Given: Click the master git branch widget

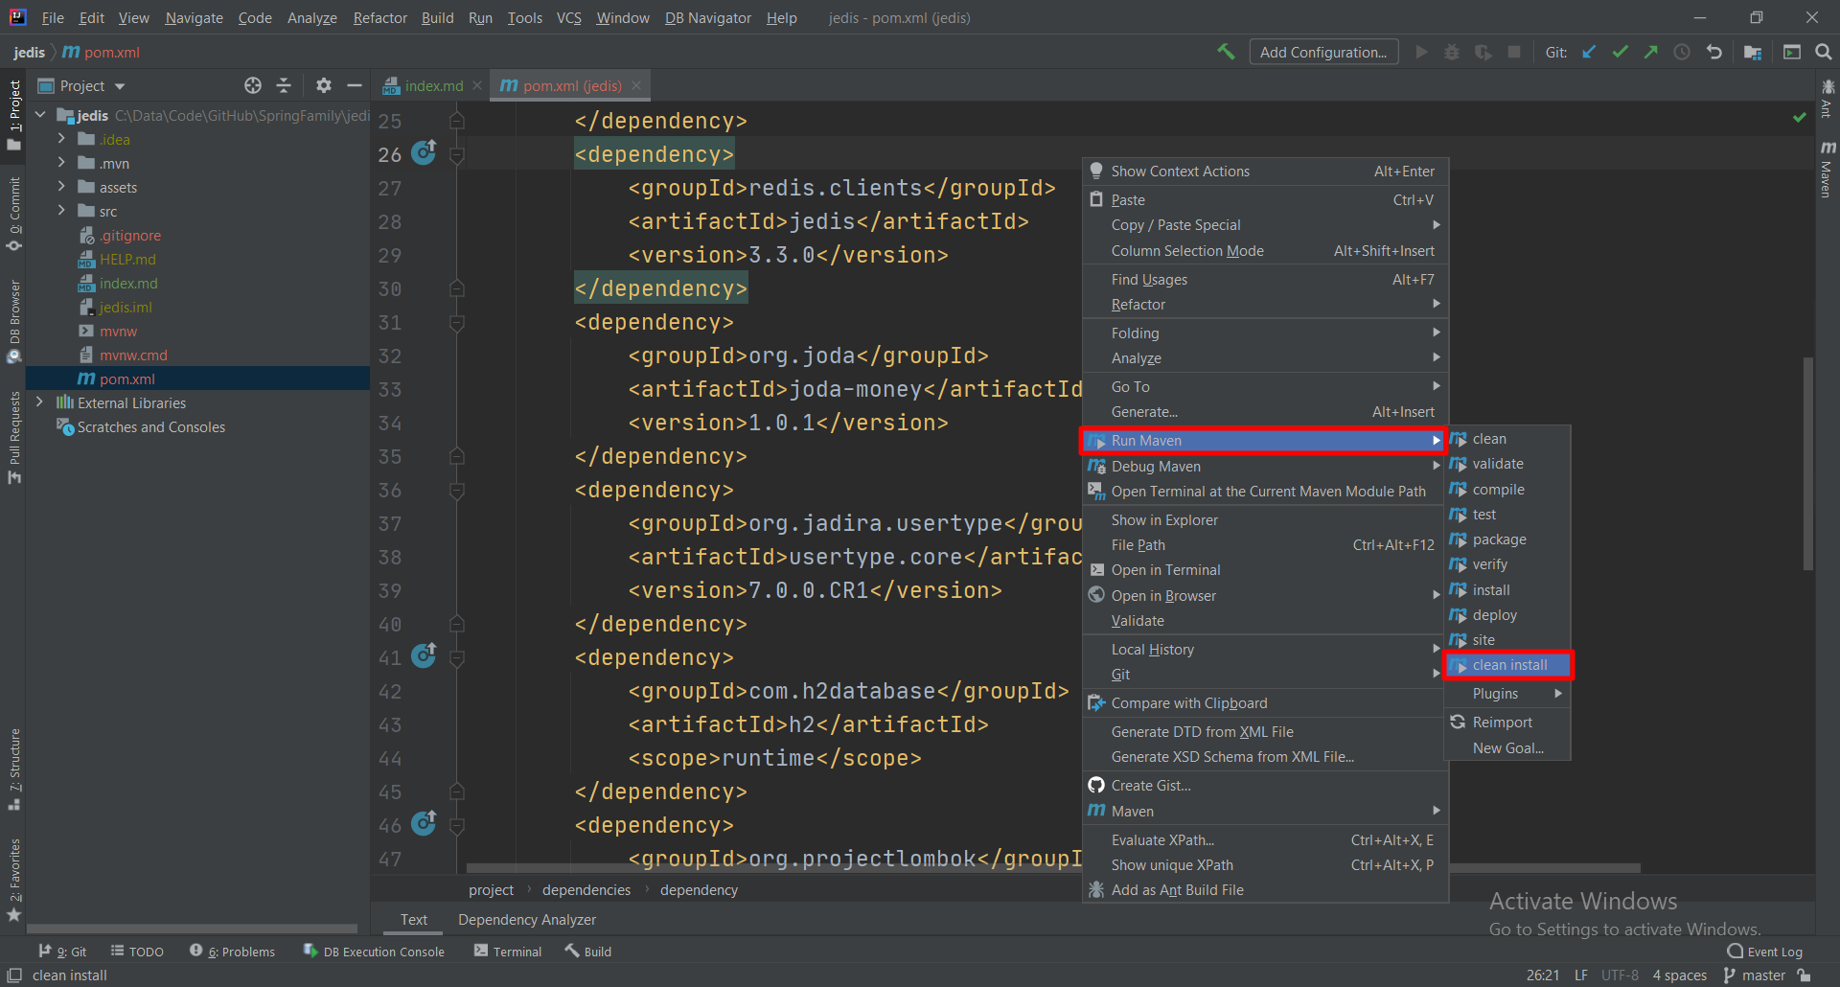Looking at the screenshot, I should point(1755,976).
